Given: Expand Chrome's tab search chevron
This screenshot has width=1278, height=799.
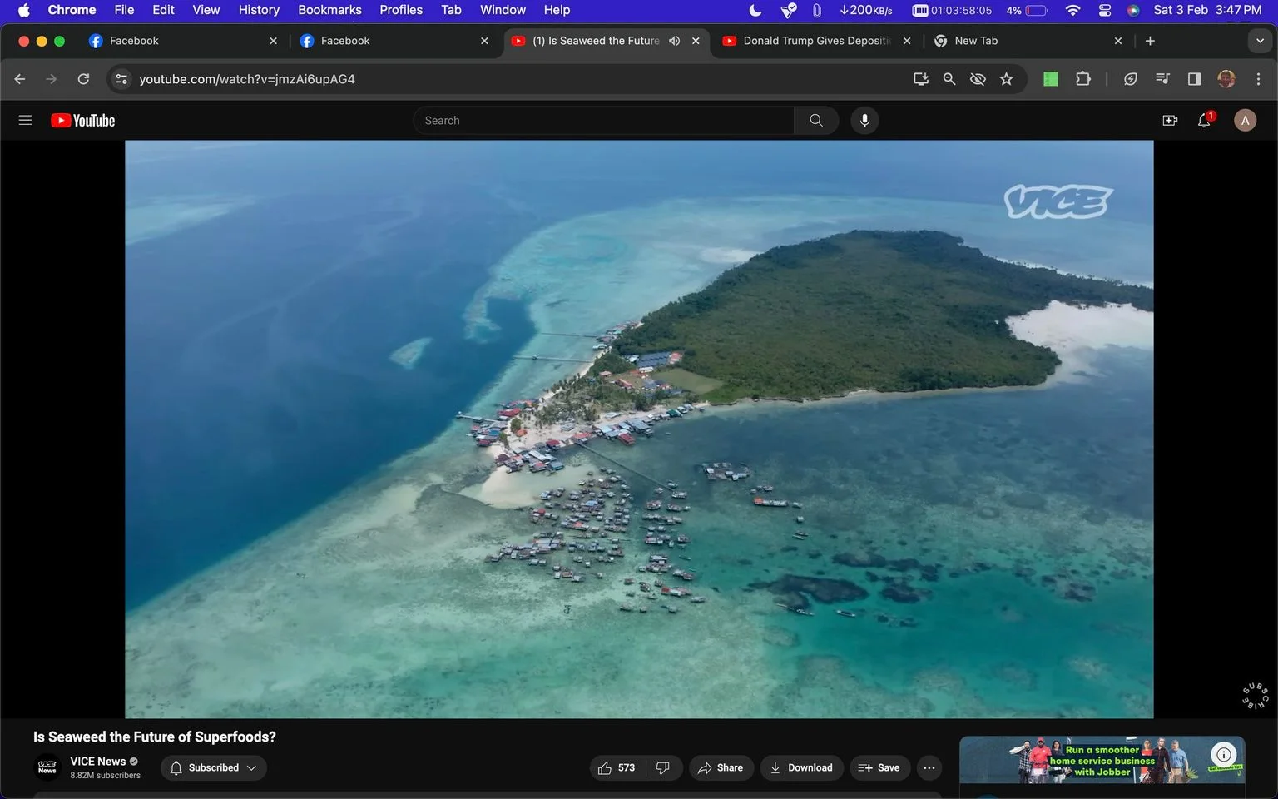Looking at the screenshot, I should 1260,41.
